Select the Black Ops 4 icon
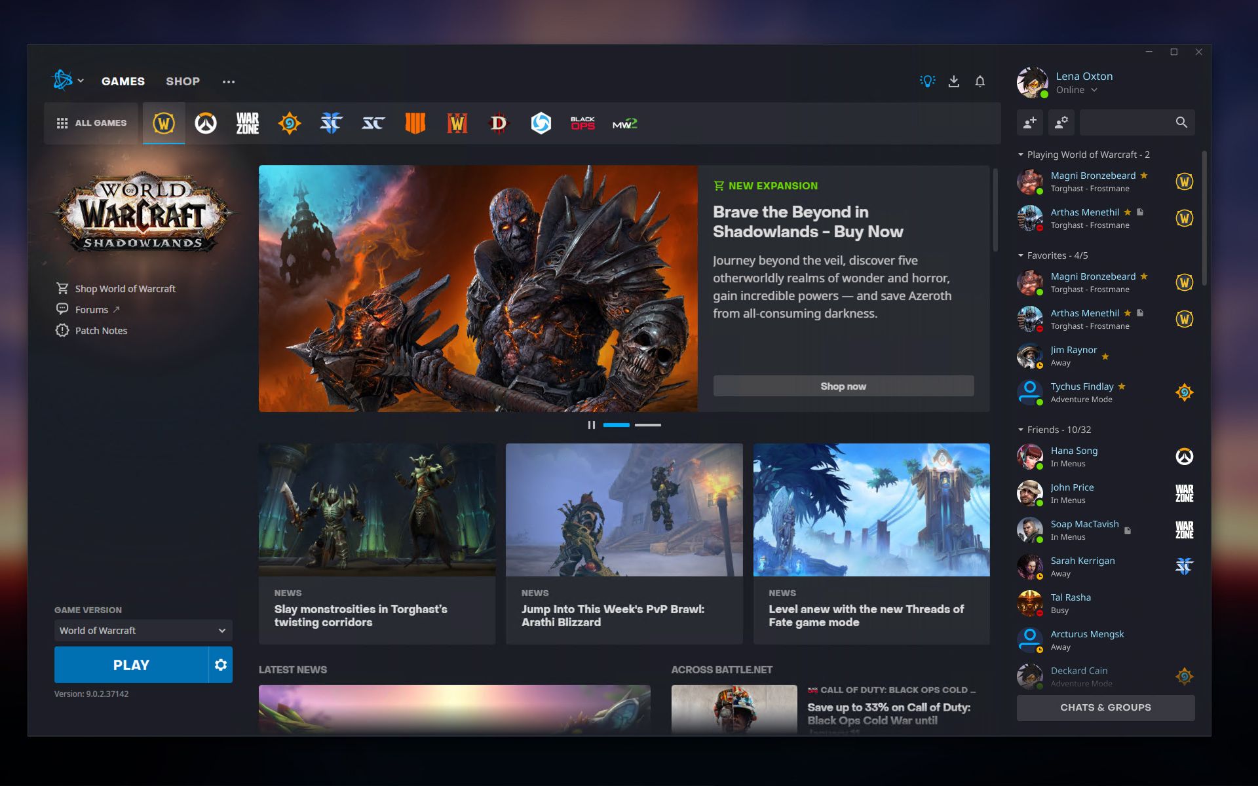 (x=415, y=123)
